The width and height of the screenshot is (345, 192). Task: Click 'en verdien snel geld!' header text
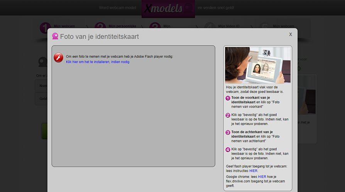click(x=216, y=8)
